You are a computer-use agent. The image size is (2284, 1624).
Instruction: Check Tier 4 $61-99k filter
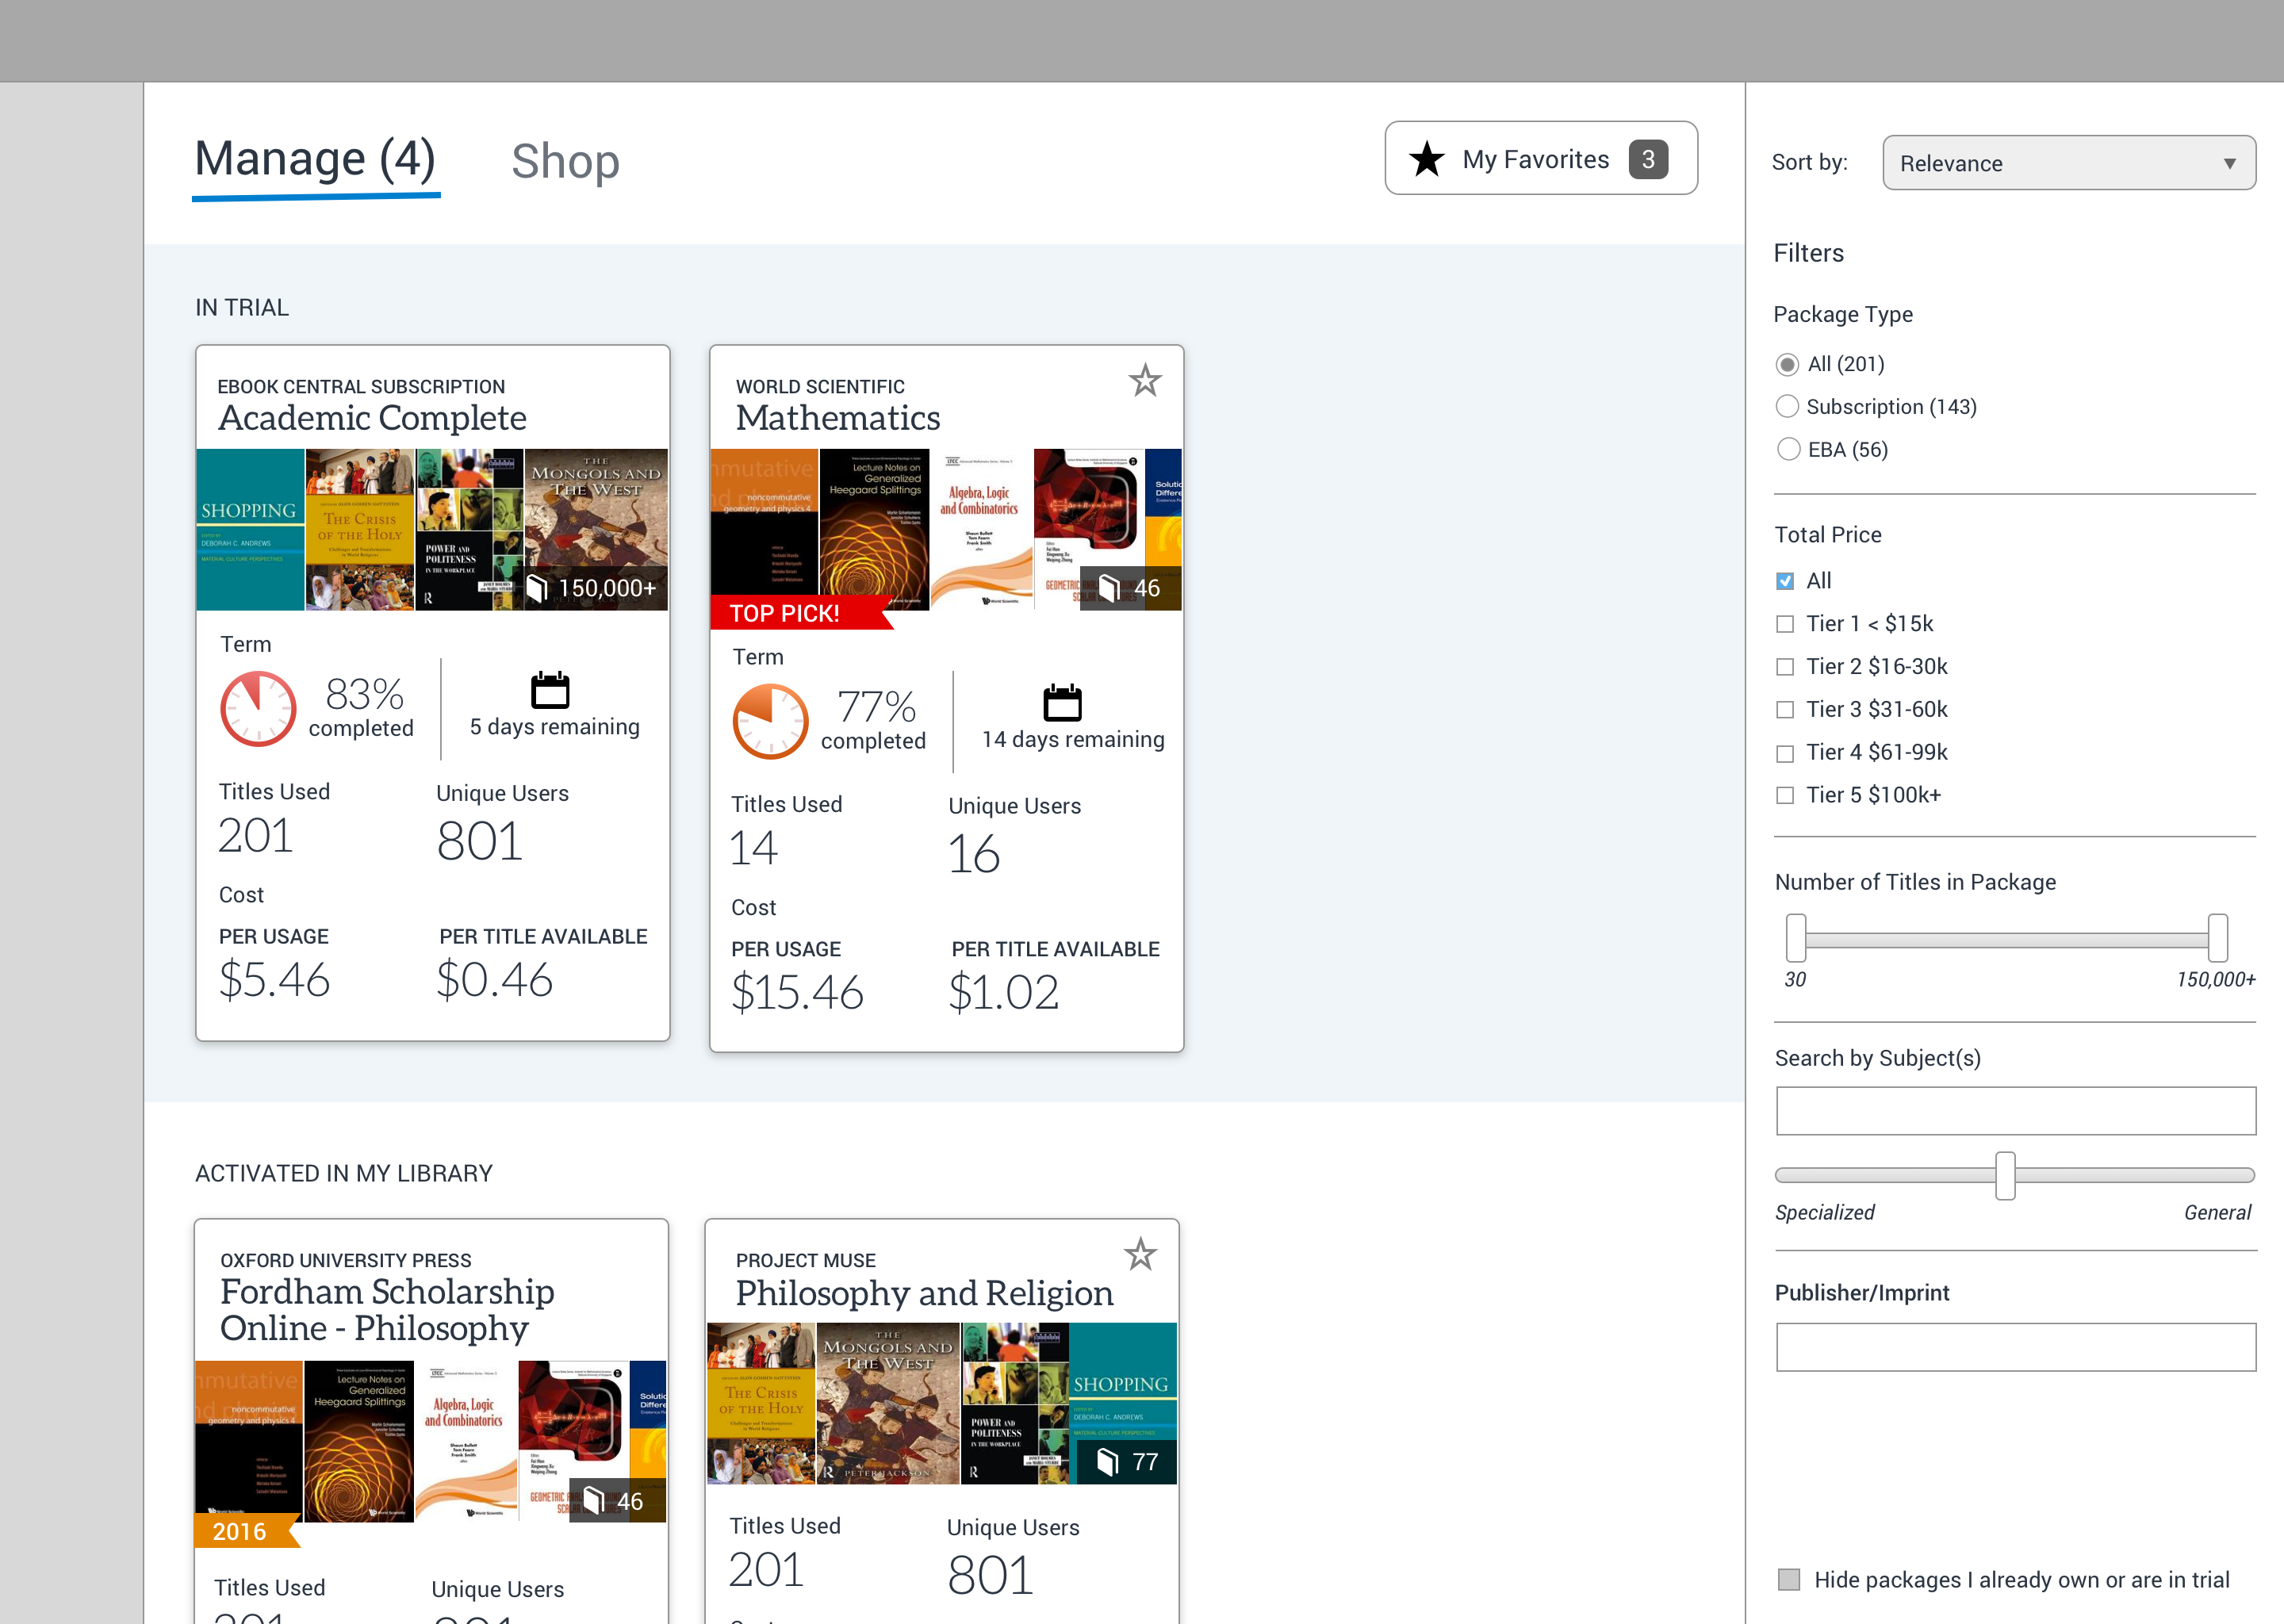tap(1785, 753)
